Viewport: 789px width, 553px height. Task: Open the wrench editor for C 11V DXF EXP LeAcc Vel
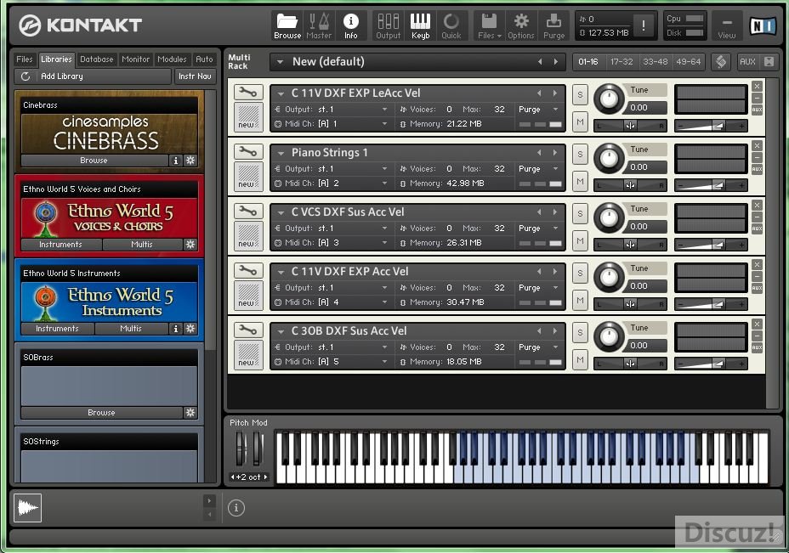(248, 93)
